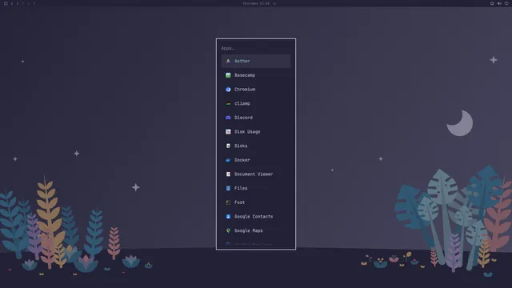Open Discord from the launcher list

pos(256,118)
